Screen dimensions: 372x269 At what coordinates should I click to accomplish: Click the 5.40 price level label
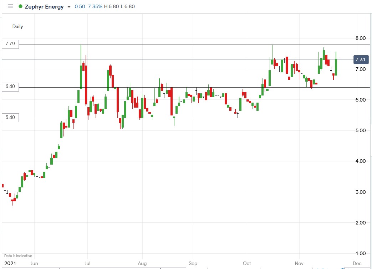coord(10,118)
